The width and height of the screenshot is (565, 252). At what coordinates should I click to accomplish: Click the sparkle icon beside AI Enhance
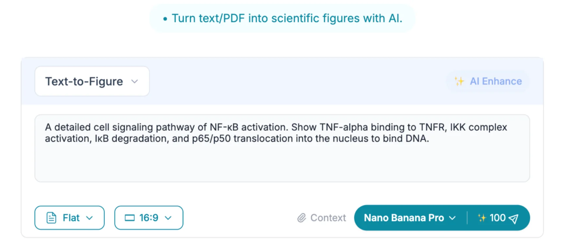coord(459,81)
